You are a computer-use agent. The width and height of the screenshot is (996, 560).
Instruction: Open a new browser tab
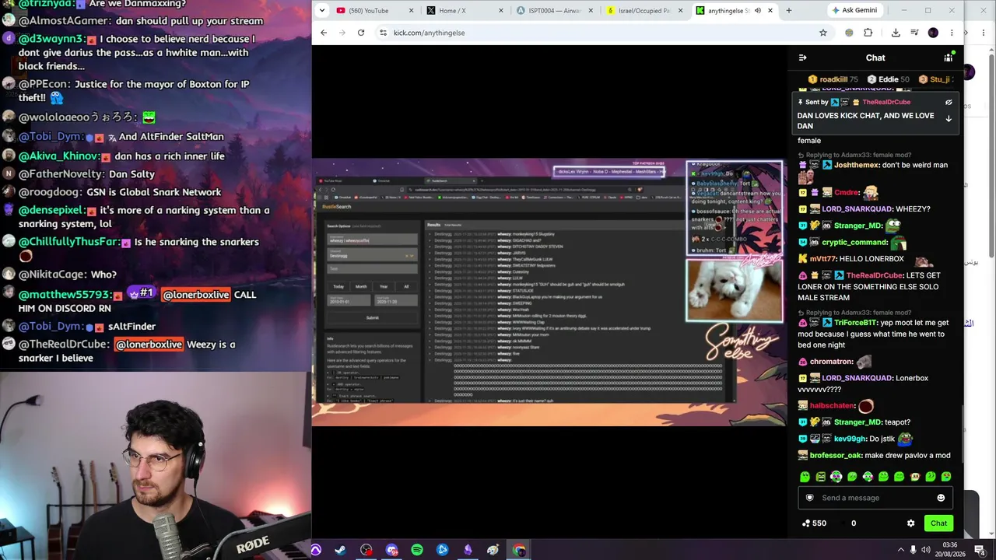(788, 11)
